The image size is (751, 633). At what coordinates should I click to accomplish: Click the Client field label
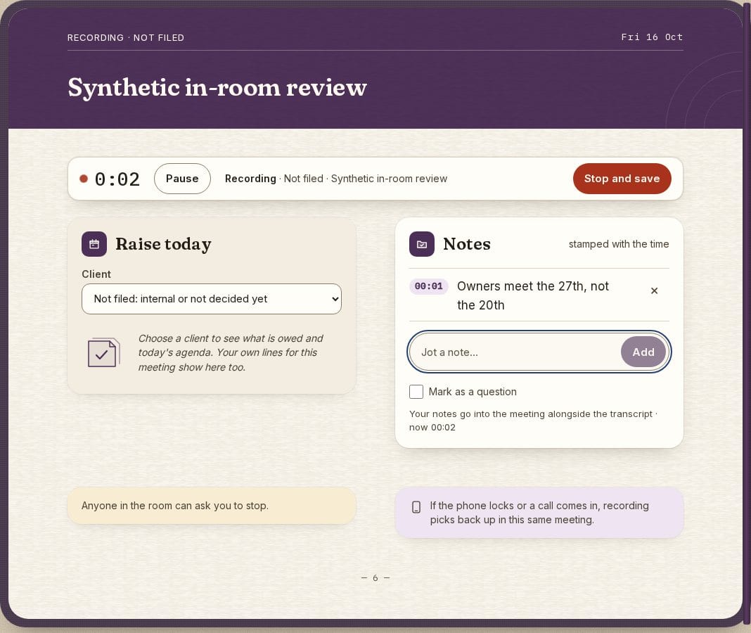pyautogui.click(x=96, y=274)
